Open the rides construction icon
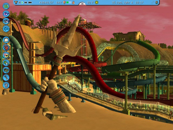The image size is (173, 130). click(6, 48)
